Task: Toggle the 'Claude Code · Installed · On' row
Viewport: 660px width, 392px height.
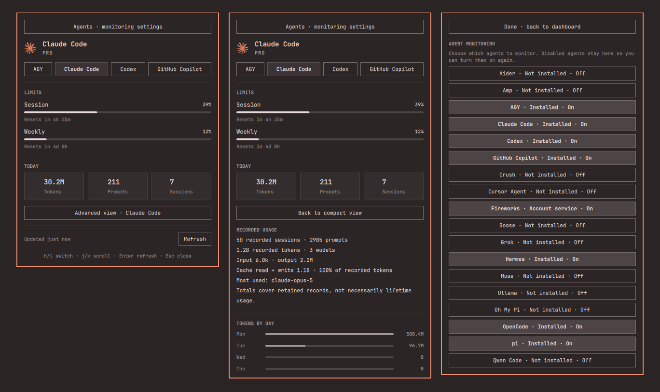Action: click(x=542, y=124)
